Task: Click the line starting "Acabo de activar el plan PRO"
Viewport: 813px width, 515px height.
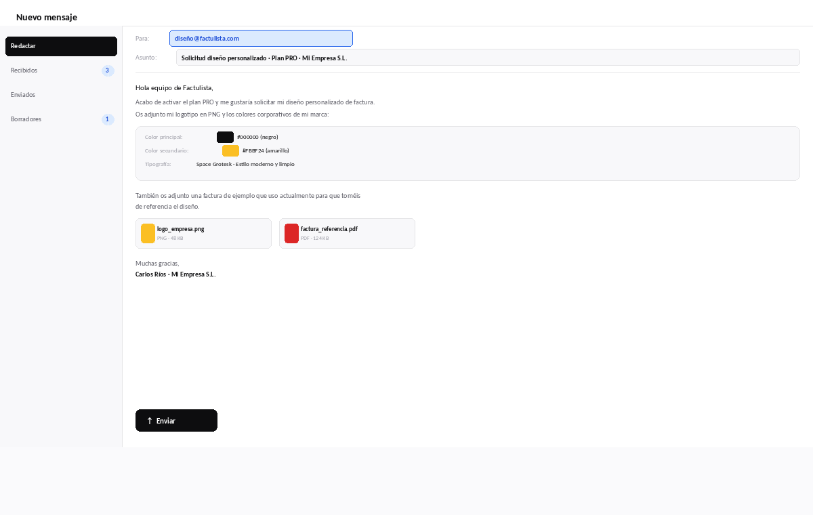Action: [255, 102]
